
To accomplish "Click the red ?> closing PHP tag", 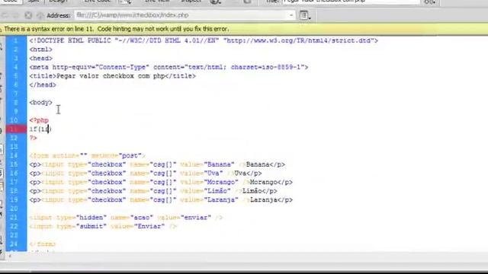I will click(33, 138).
